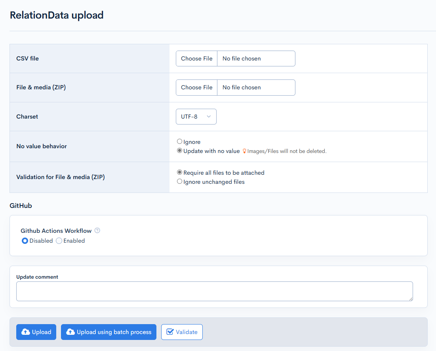Image resolution: width=436 pixels, height=351 pixels.
Task: Click Choose File for the CSV file
Action: 196,58
